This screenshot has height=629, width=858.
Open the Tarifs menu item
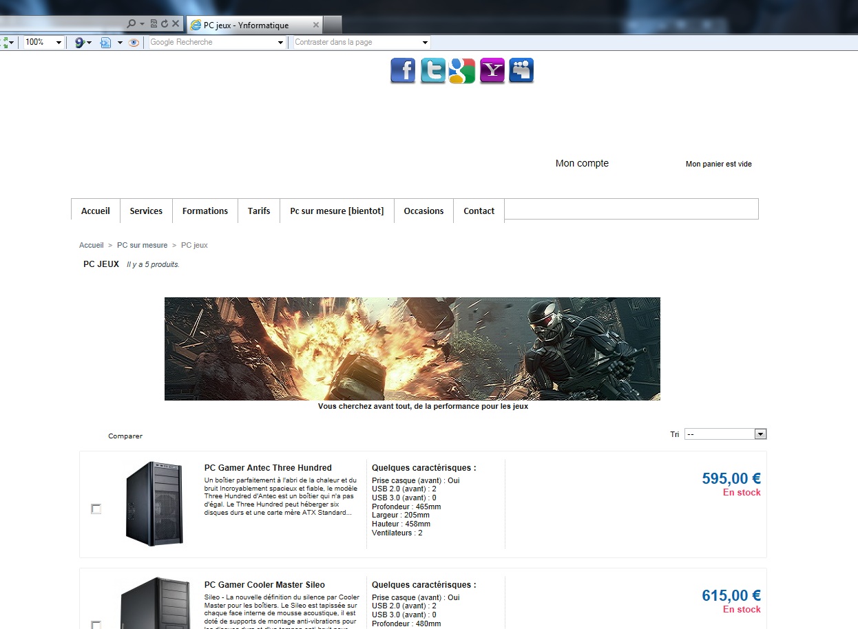(x=259, y=211)
